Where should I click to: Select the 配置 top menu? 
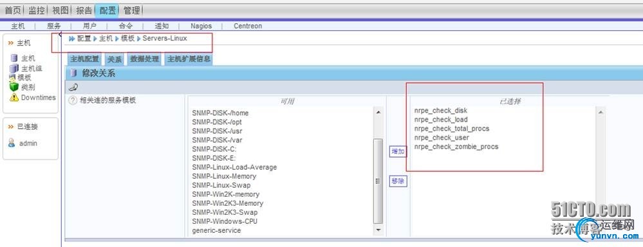click(x=107, y=10)
